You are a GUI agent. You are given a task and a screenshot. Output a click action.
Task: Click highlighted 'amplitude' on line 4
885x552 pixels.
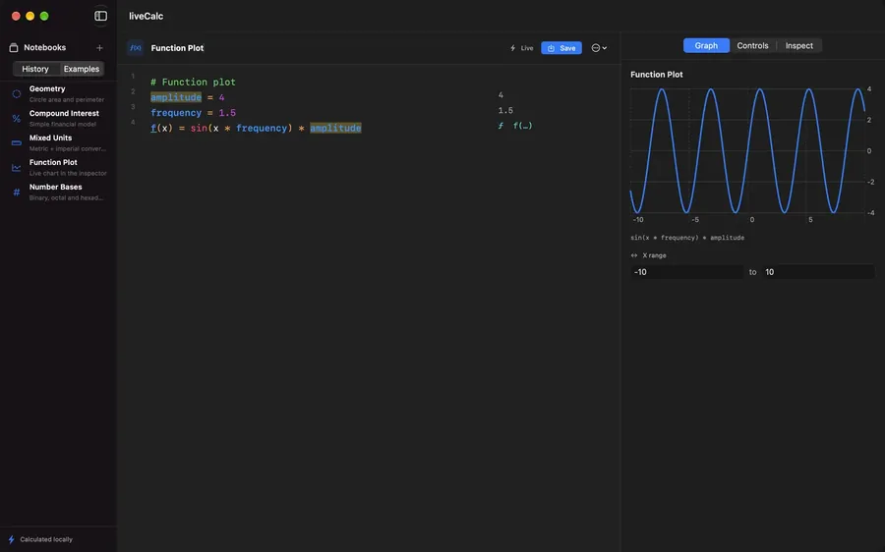(335, 128)
